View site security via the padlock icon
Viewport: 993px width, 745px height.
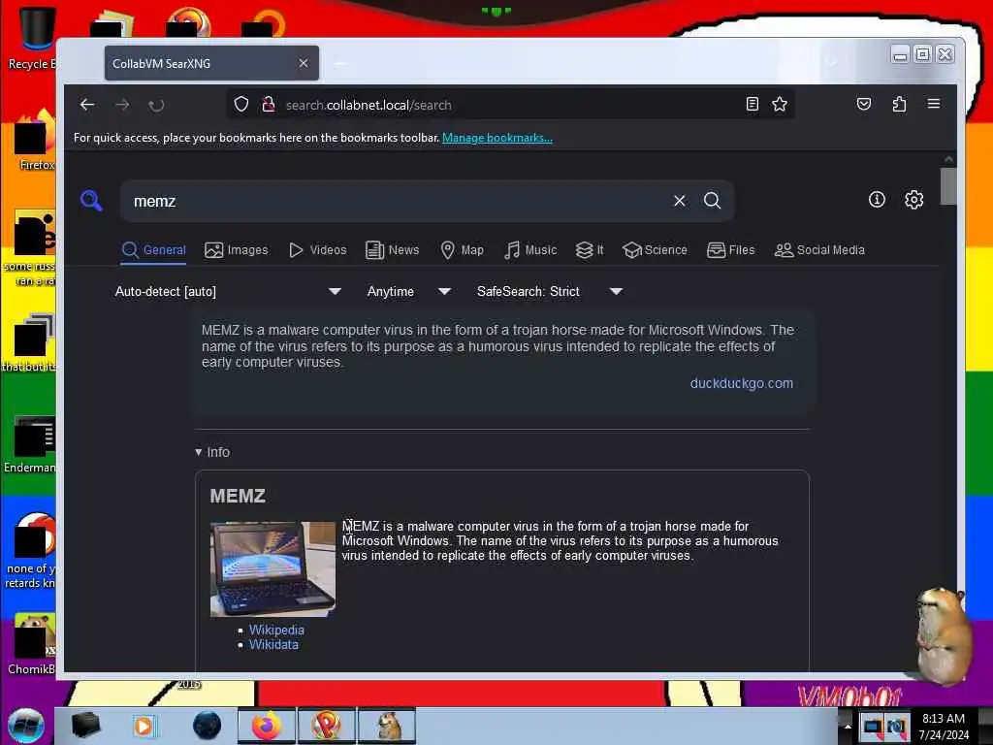[269, 104]
